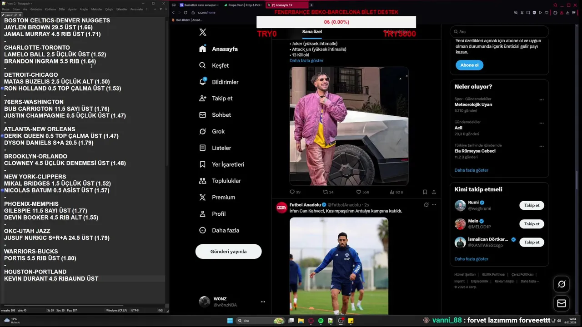Launch Spotify from the taskbar
This screenshot has height=327, width=582.
(x=321, y=321)
